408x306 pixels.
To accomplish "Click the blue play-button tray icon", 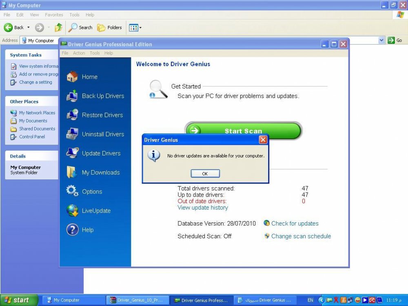I will (365, 300).
